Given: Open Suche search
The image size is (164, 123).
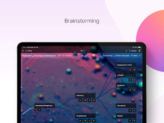Looking at the screenshot, I should point(133,51).
